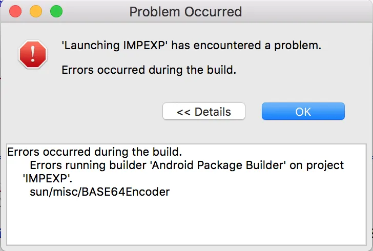Minimize the dialog with the yellow button
The width and height of the screenshot is (373, 251).
[36, 11]
